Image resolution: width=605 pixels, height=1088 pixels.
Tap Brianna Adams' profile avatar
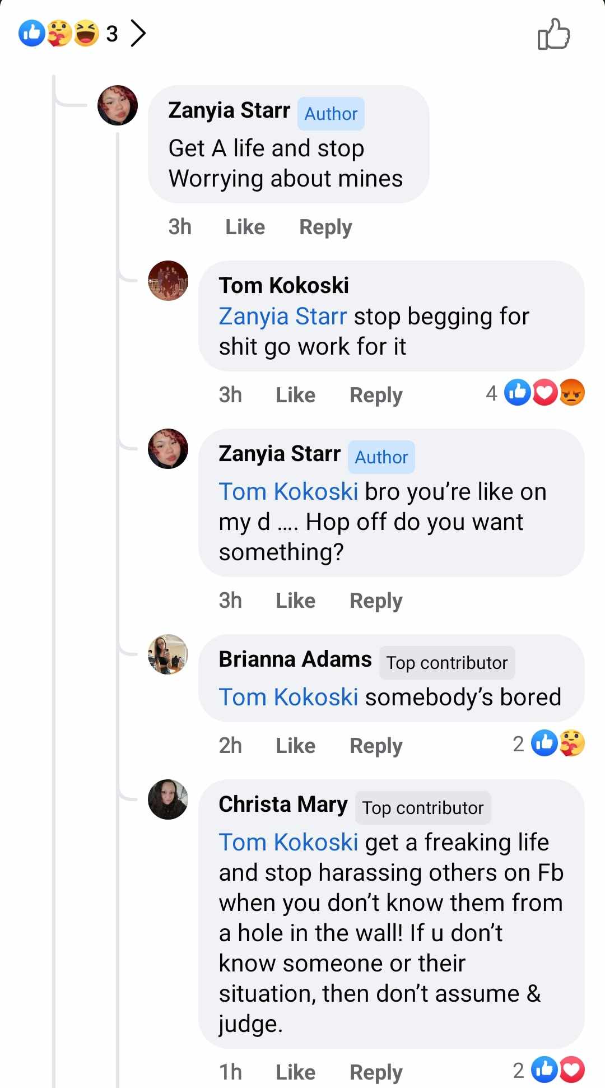[168, 654]
